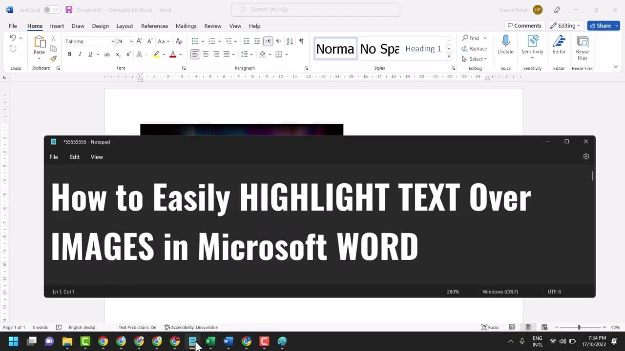This screenshot has width=625, height=351.
Task: Click the Redo icon in Undo group
Action: pos(13,48)
